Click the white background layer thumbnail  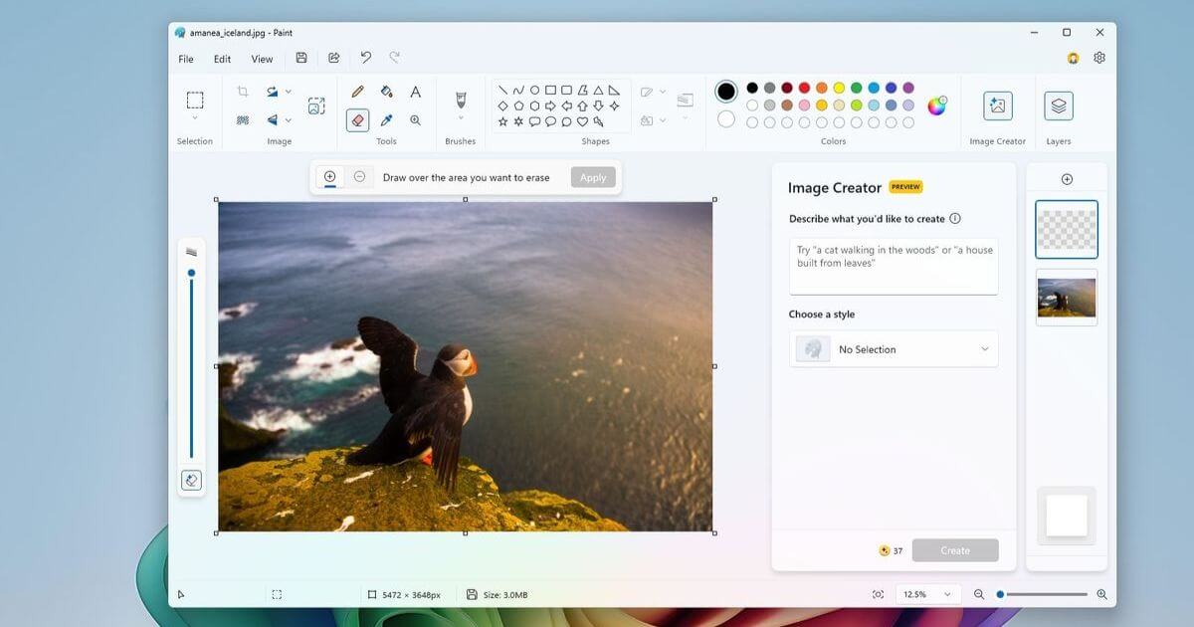click(1067, 516)
